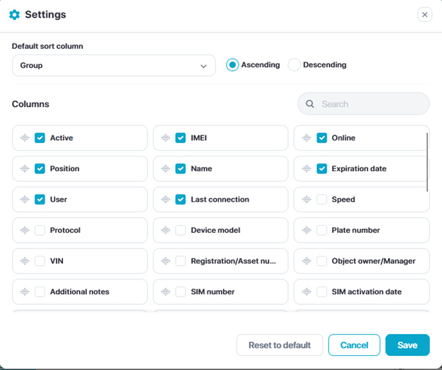Click the drag handle next to IMEI
442x370 pixels.
(166, 138)
